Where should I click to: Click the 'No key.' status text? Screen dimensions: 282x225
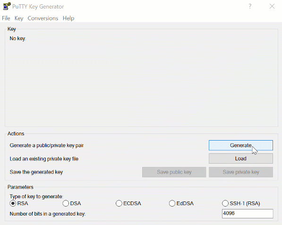click(x=18, y=38)
